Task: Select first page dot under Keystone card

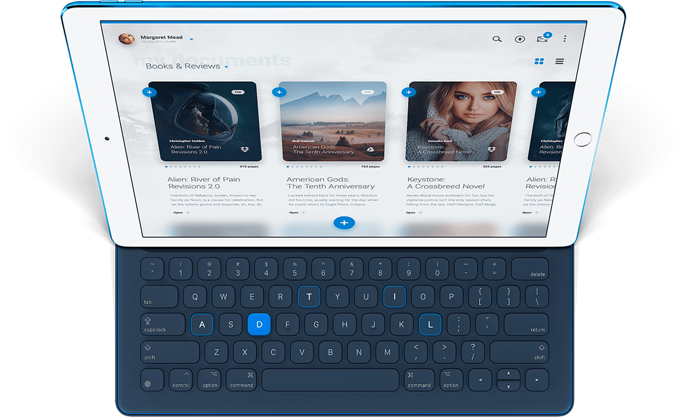Action: pyautogui.click(x=409, y=167)
